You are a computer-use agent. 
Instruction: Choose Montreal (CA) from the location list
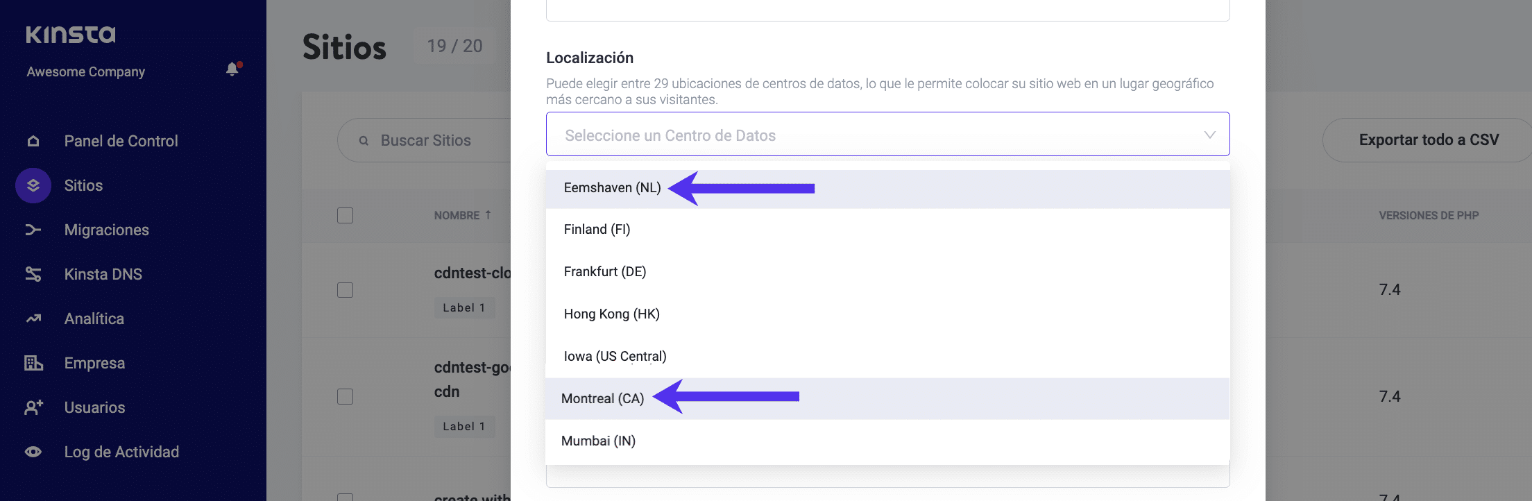(x=602, y=399)
